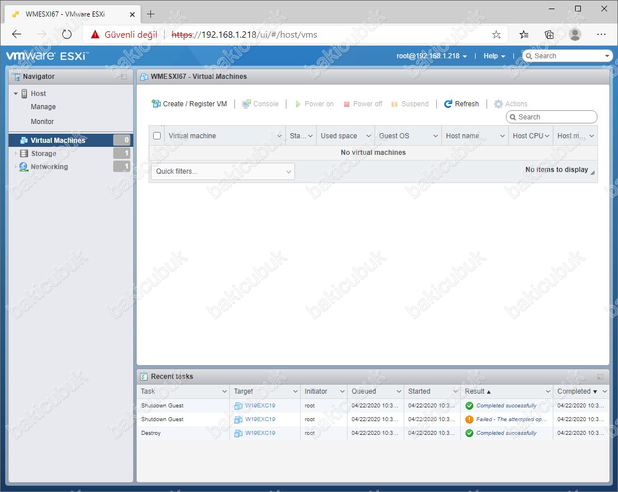Select Storage in Navigator
The width and height of the screenshot is (618, 492).
point(71,154)
